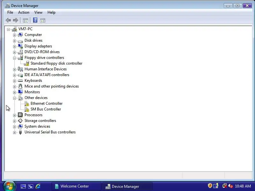This screenshot has width=255, height=191.
Task: Expand Universal Serial Bus controllers node
Action: (x=14, y=132)
